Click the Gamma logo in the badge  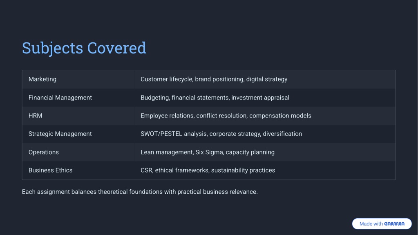click(x=394, y=224)
